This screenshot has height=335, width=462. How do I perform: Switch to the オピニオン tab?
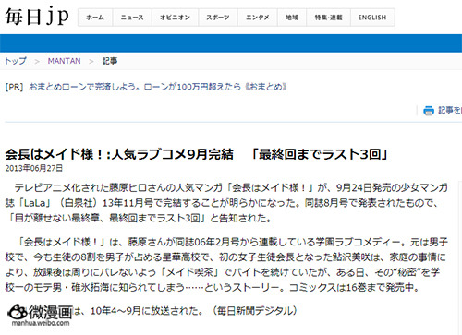(175, 18)
